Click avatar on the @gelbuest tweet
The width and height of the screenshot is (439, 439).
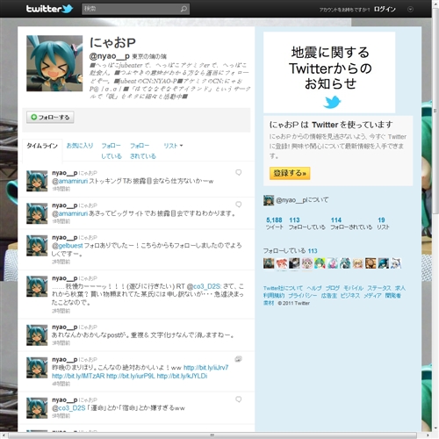tap(37, 246)
